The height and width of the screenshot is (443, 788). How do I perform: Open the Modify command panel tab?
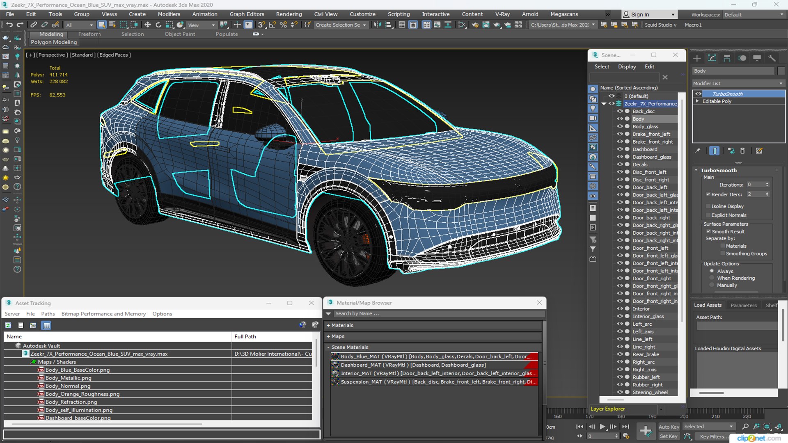click(x=712, y=58)
